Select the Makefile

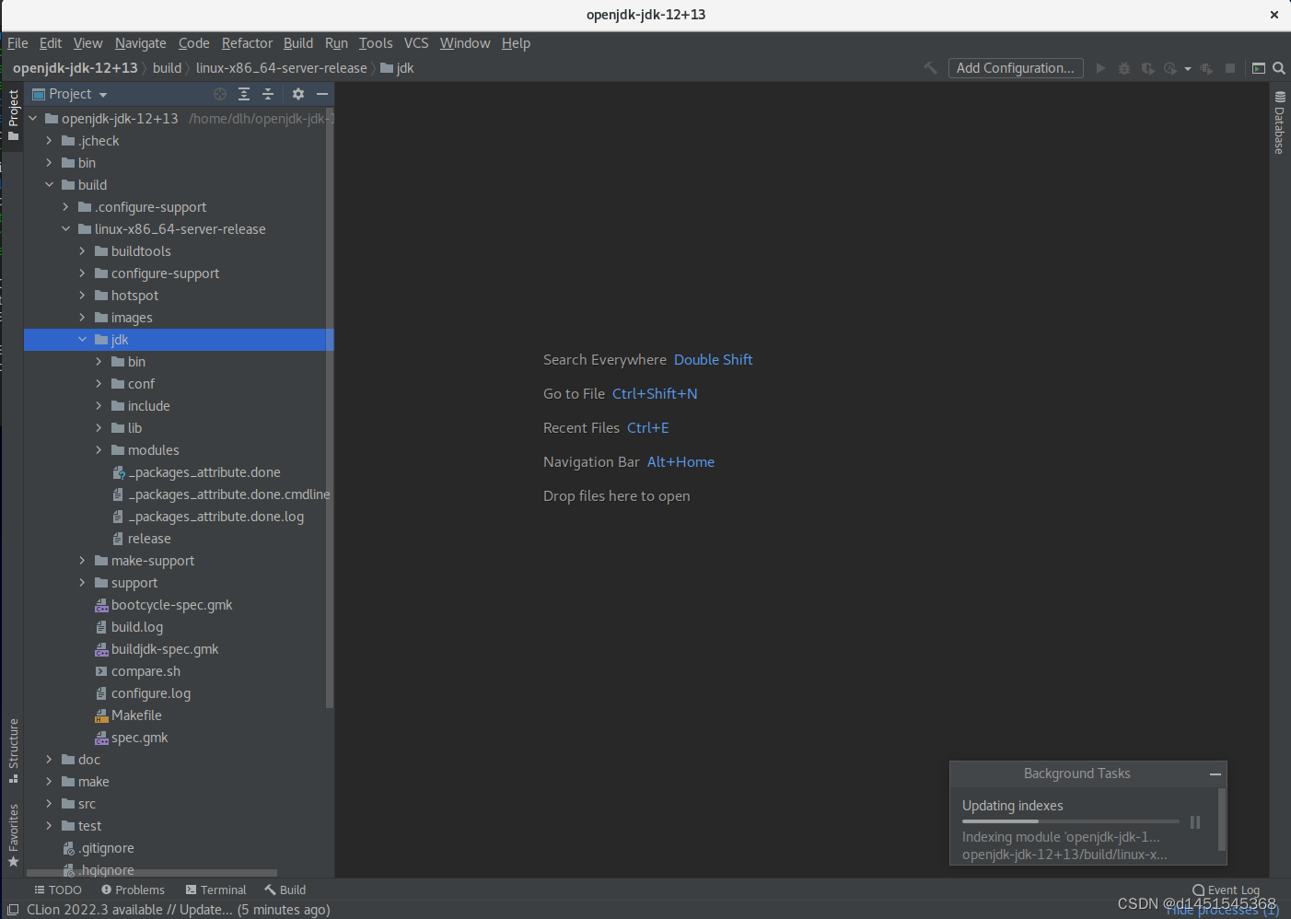(x=136, y=715)
